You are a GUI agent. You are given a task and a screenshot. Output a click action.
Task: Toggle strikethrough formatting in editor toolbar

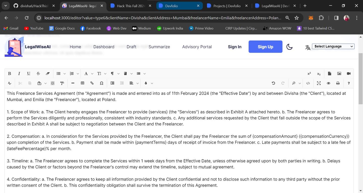(x=38, y=73)
